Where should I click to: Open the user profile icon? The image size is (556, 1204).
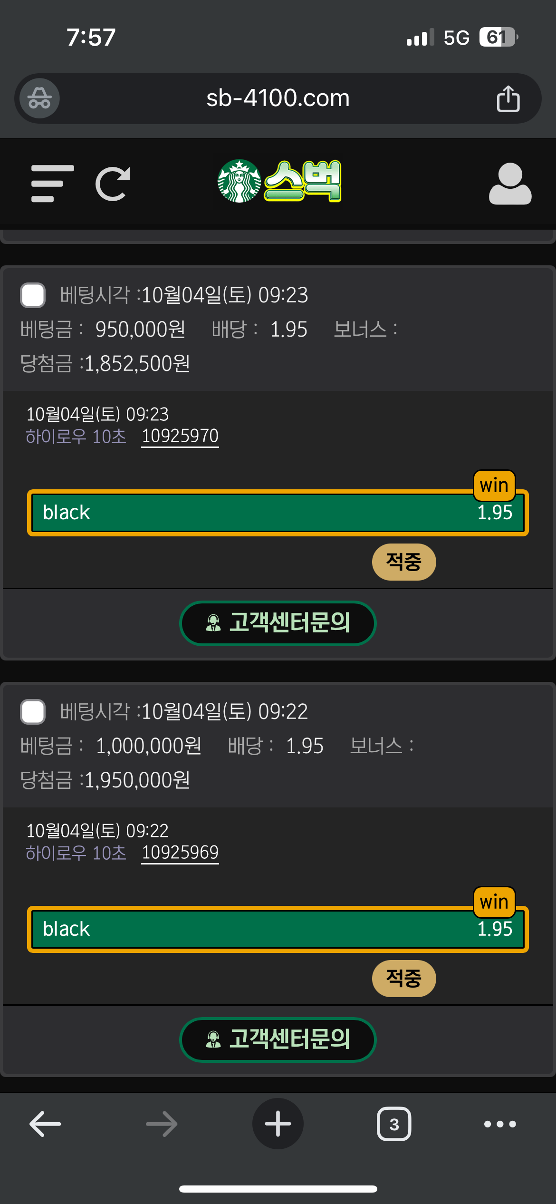tap(510, 184)
